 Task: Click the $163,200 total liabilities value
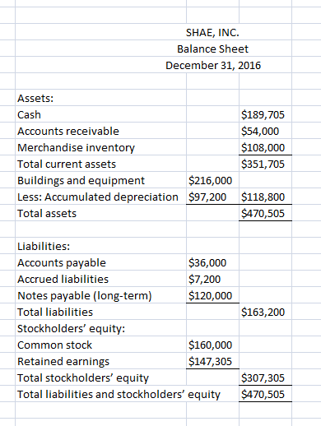pyautogui.click(x=263, y=312)
